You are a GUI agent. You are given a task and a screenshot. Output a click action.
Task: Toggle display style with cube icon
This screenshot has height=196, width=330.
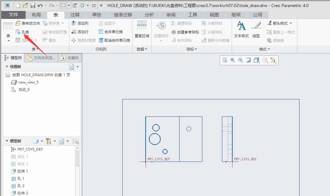(256, 61)
